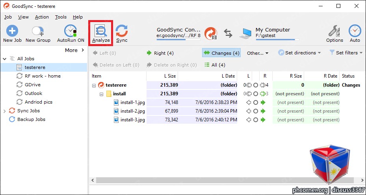
Task: Click the Item column header
Action: [x=118, y=76]
